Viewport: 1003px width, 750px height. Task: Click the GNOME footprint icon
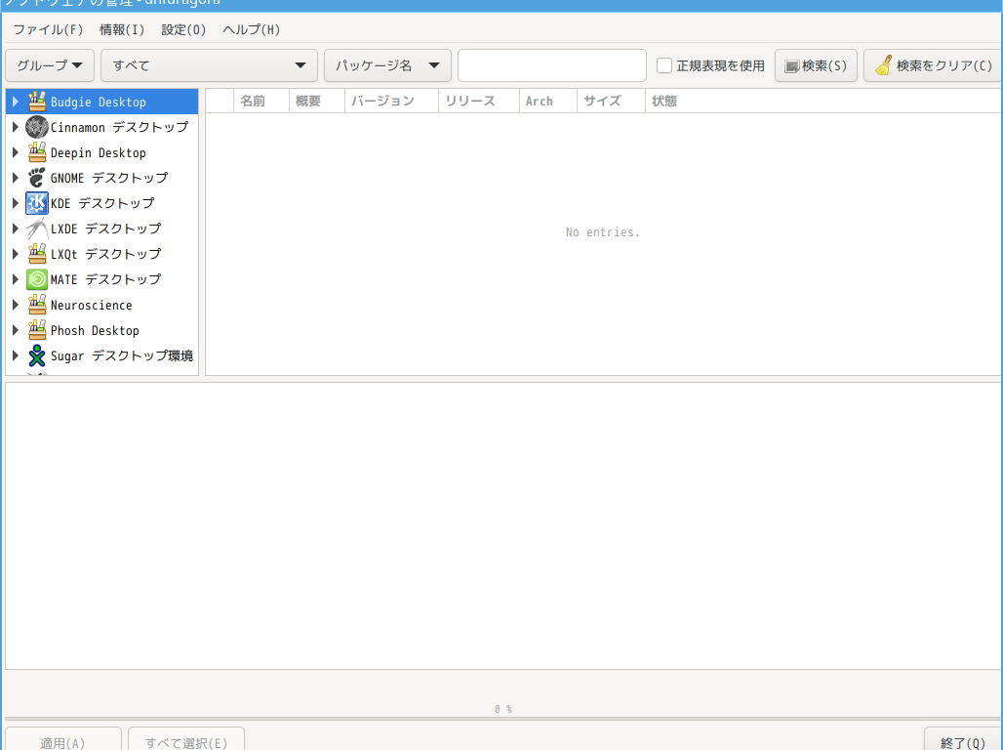(x=37, y=178)
